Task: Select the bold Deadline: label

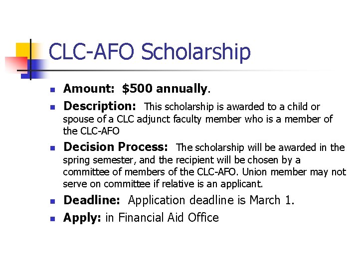Action: pyautogui.click(x=92, y=200)
